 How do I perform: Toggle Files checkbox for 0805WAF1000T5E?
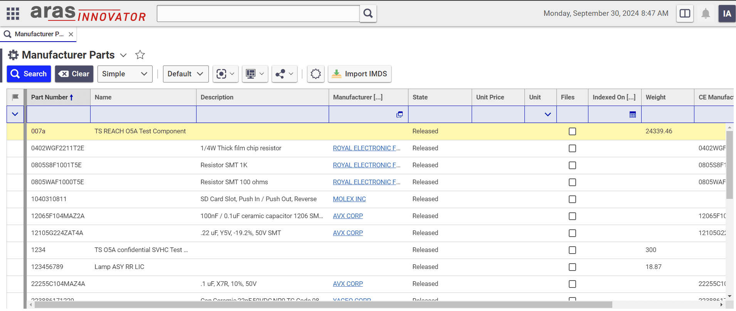(x=572, y=182)
